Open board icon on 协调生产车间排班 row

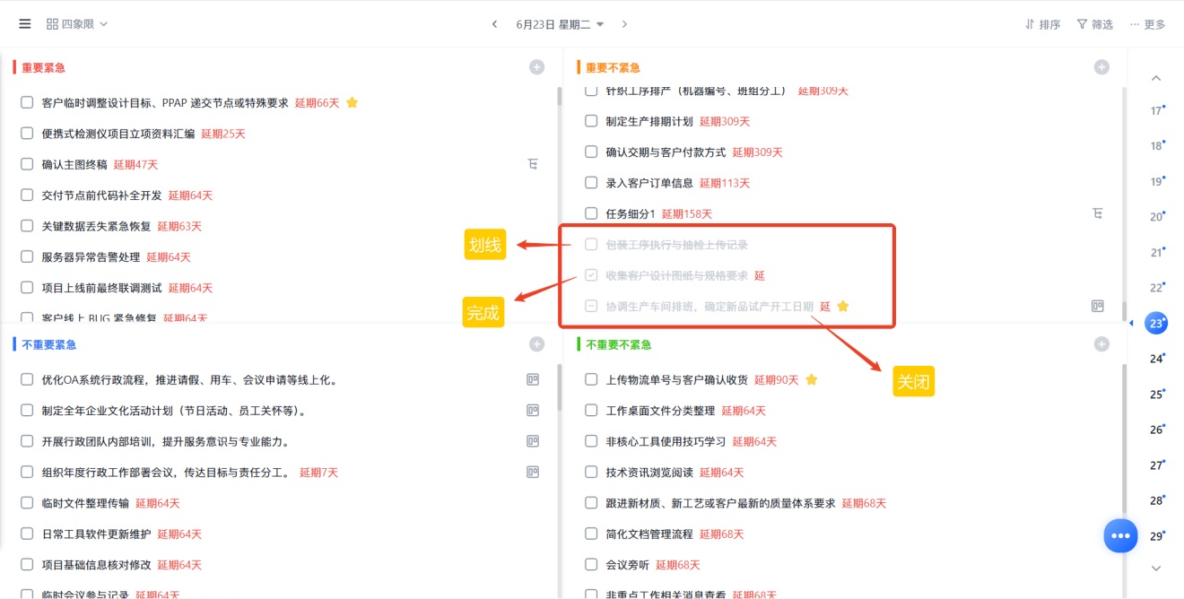pos(1098,306)
